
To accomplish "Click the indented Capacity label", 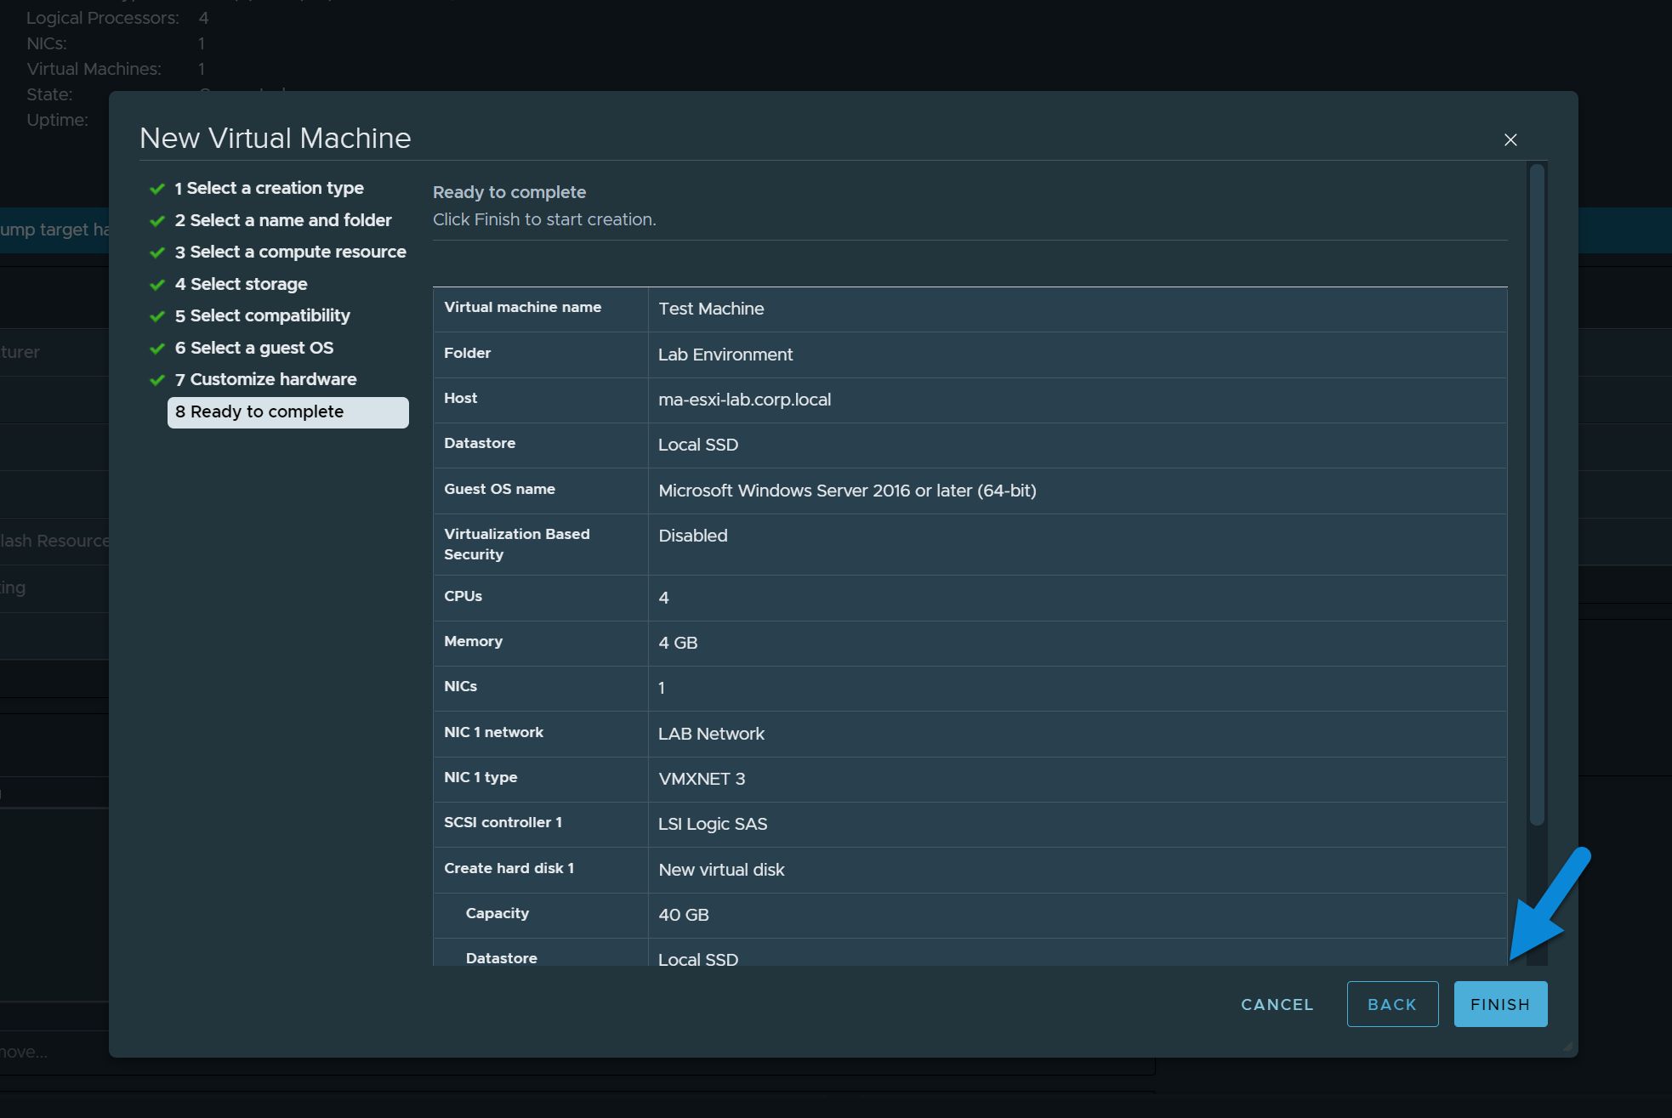I will [x=498, y=913].
